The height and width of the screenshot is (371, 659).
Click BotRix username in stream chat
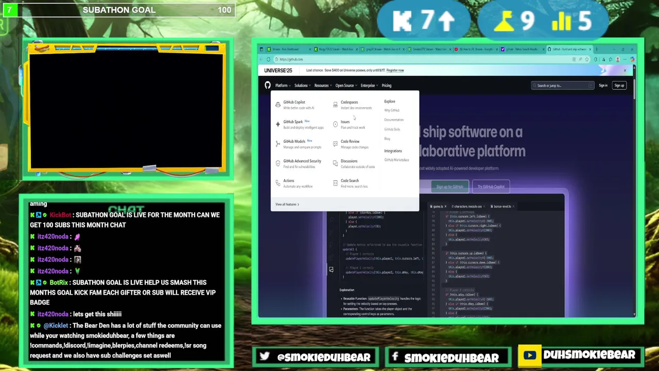tap(59, 282)
